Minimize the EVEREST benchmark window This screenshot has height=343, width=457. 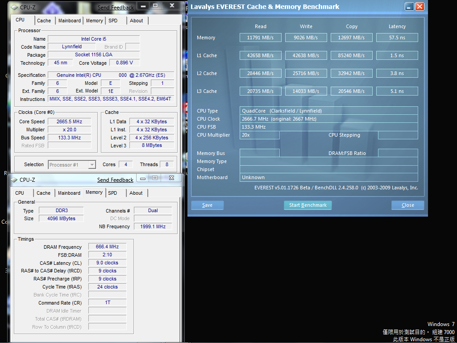[x=410, y=6]
